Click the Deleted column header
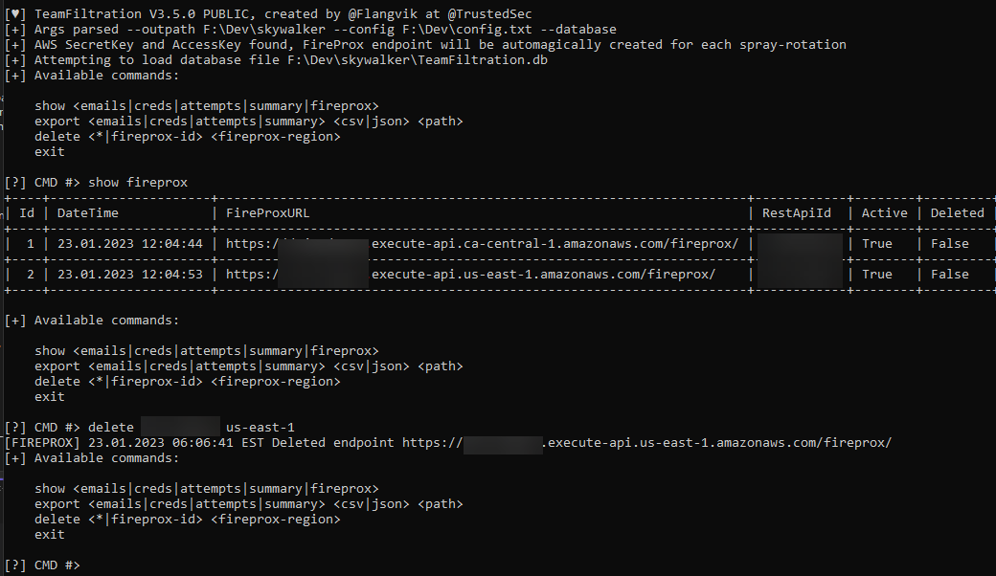The height and width of the screenshot is (576, 996). pos(958,213)
